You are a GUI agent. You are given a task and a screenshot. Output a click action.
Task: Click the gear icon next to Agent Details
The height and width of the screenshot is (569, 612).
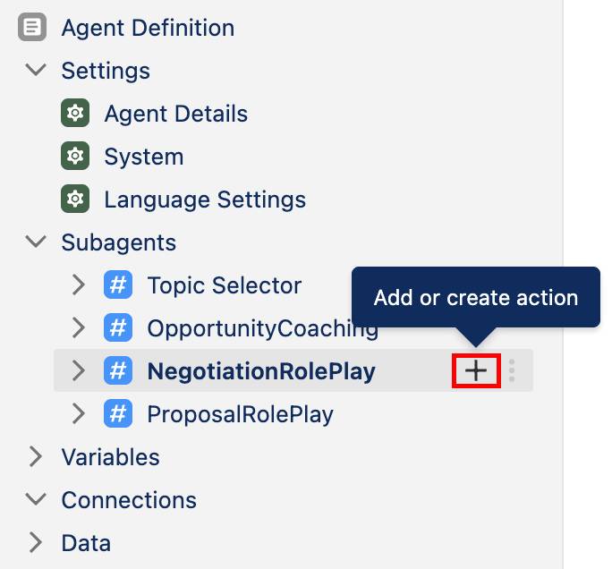tap(75, 114)
